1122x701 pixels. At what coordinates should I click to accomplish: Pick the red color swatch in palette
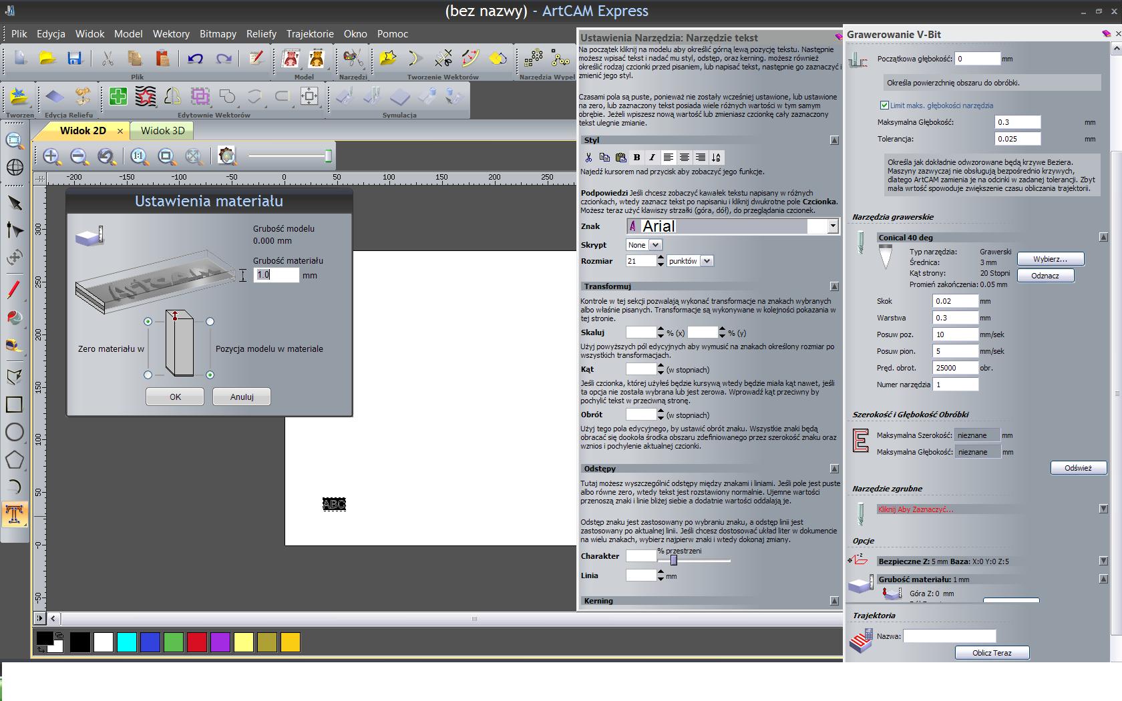pos(197,642)
